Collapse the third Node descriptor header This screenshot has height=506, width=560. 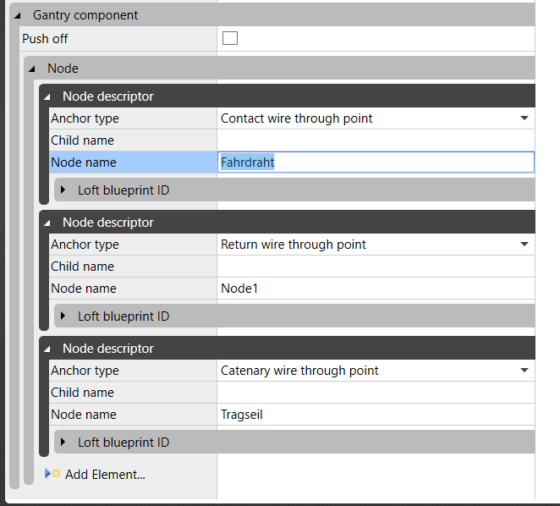tap(47, 349)
